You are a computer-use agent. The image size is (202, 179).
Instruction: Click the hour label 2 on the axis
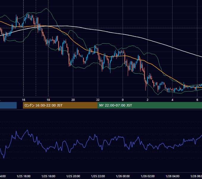[x=148, y=100]
